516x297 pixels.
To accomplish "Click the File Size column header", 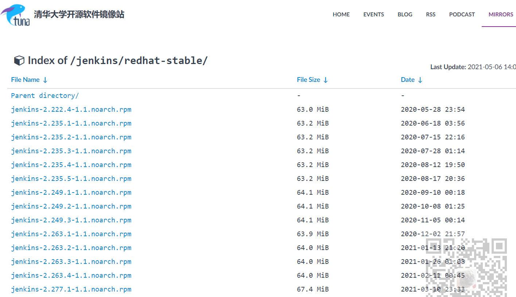I will [309, 80].
